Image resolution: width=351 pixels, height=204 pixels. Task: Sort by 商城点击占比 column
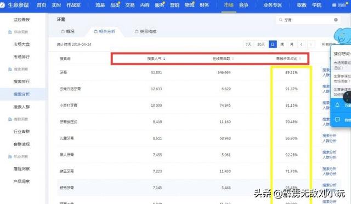pyautogui.click(x=288, y=59)
